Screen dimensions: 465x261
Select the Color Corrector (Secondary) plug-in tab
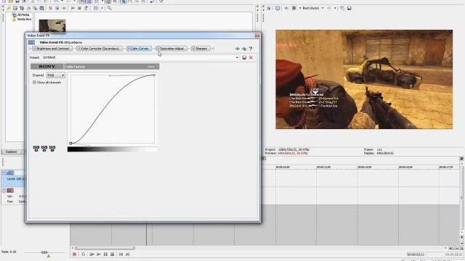[99, 49]
